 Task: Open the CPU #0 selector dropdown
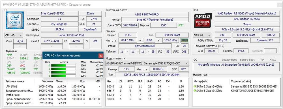pyautogui.click(x=14, y=35)
